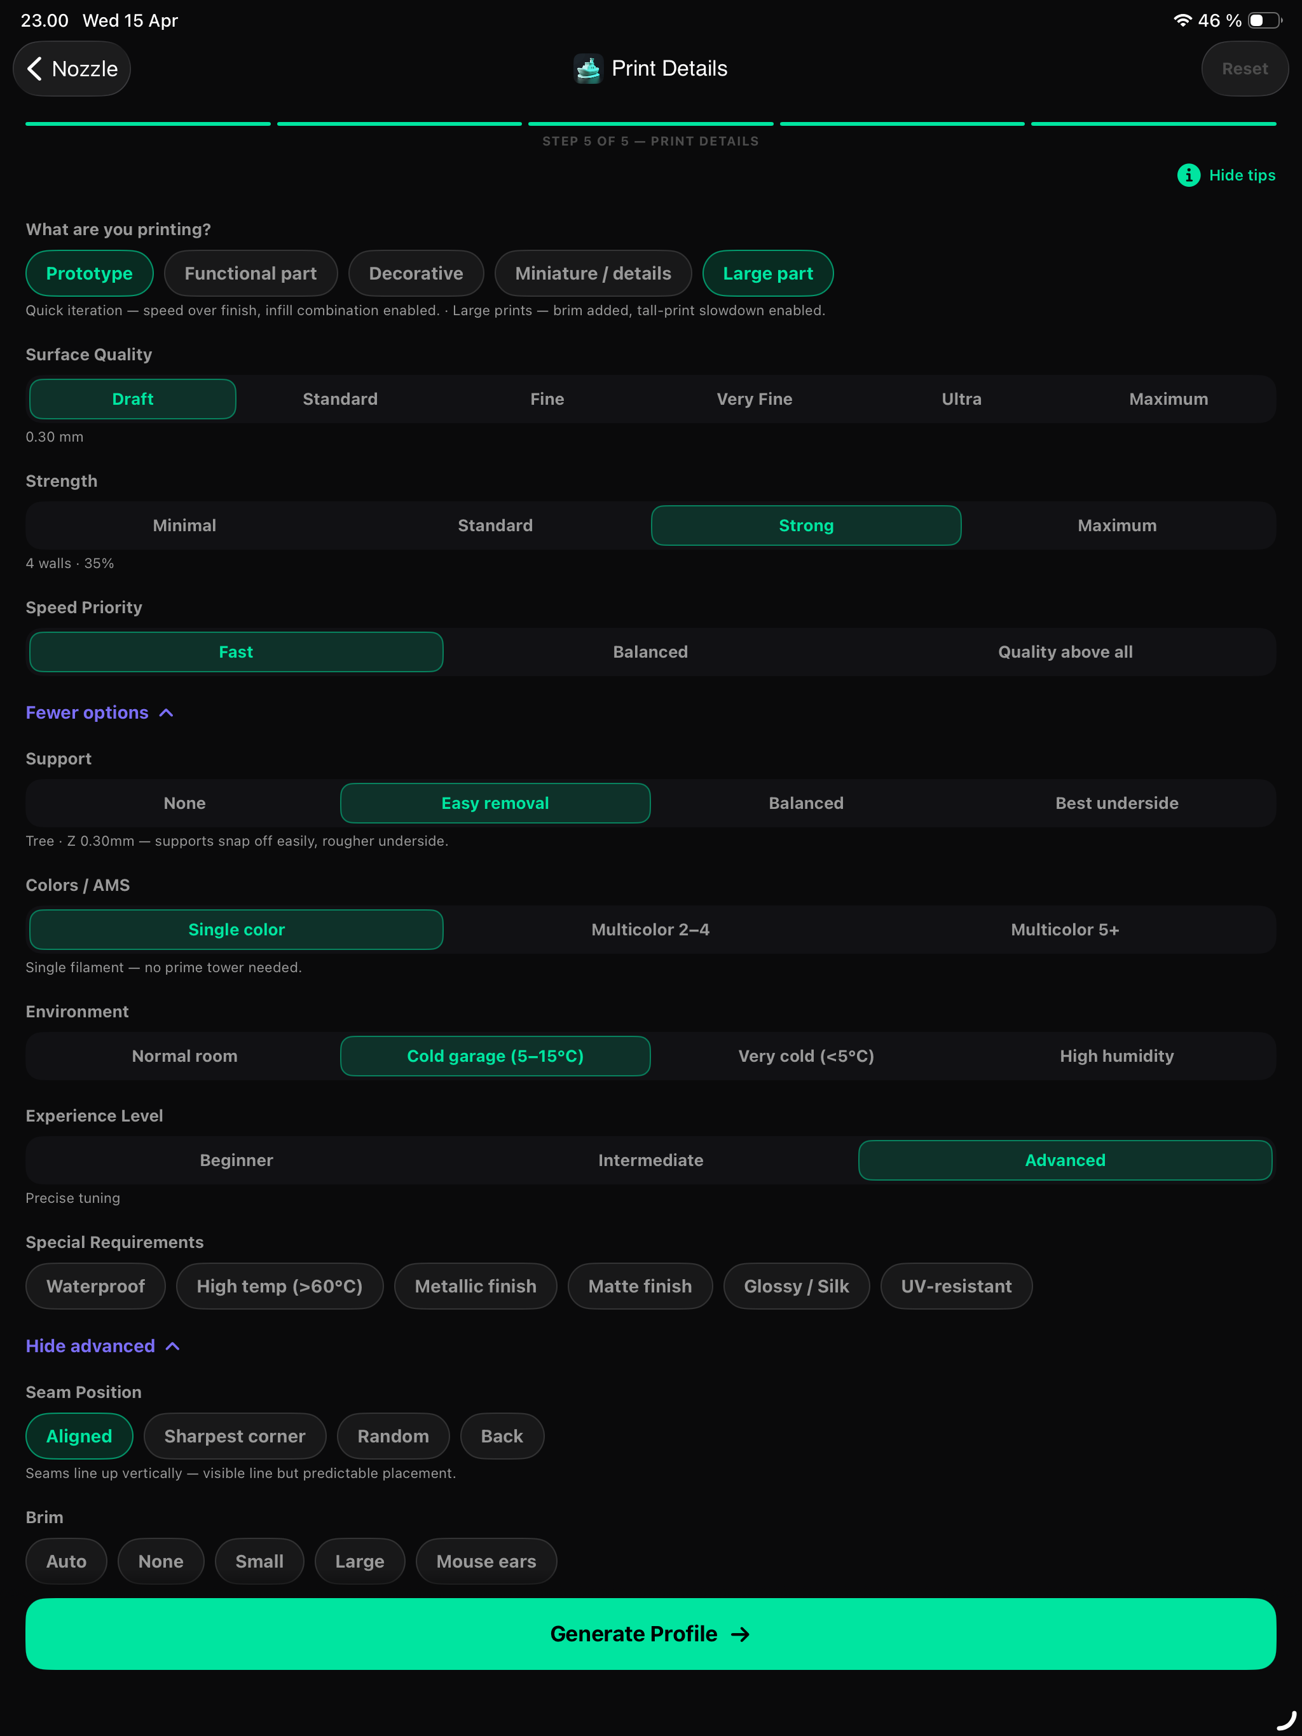Toggle the Functional part chip
Image resolution: width=1302 pixels, height=1736 pixels.
[250, 273]
